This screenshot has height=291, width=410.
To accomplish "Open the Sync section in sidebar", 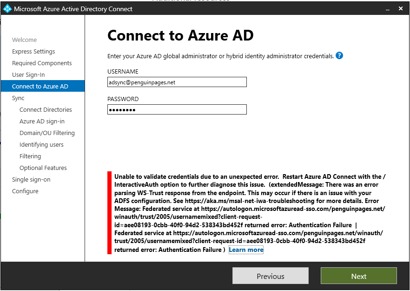I will pyautogui.click(x=18, y=98).
